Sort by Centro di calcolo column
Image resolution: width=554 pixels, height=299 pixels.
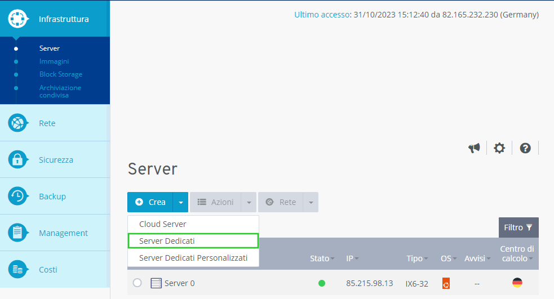517,253
